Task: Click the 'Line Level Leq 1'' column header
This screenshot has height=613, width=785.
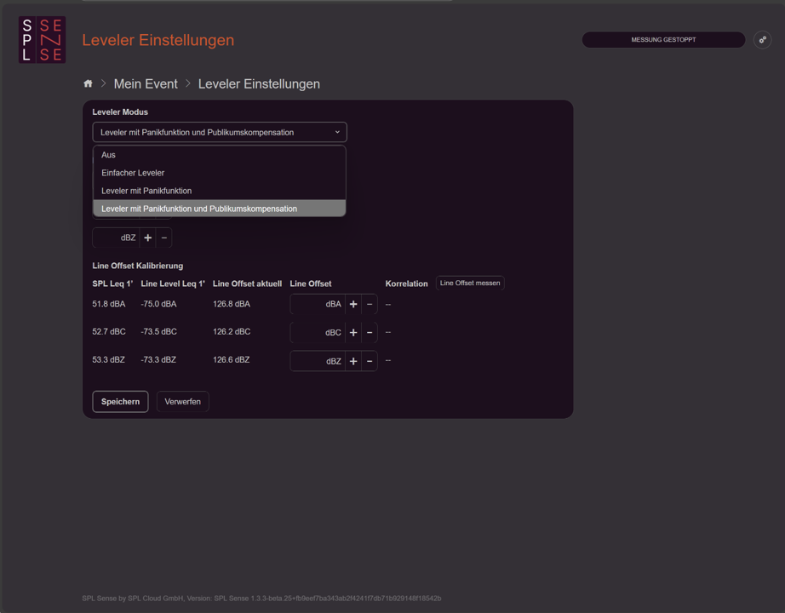Action: (x=173, y=284)
